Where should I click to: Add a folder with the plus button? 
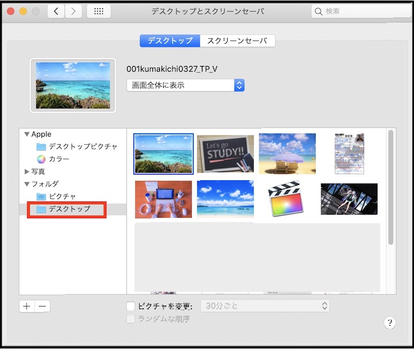pyautogui.click(x=26, y=307)
